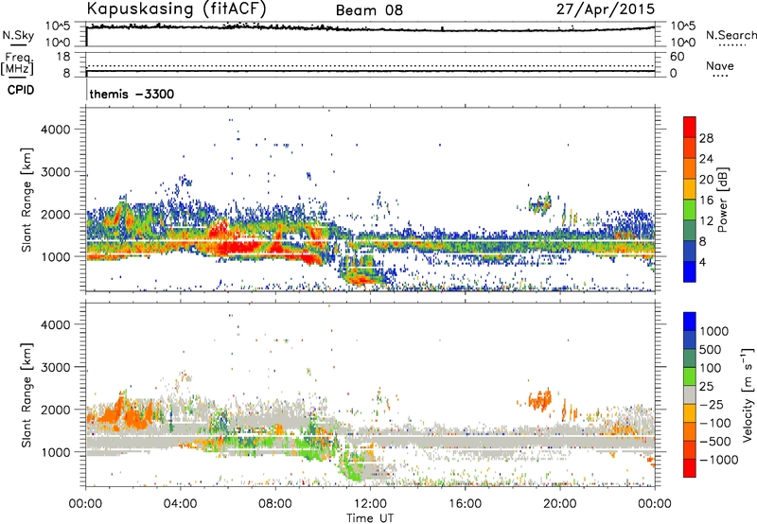The height and width of the screenshot is (524, 757).
Task: Click the '60' Nave axis tick label
Action: [x=677, y=57]
